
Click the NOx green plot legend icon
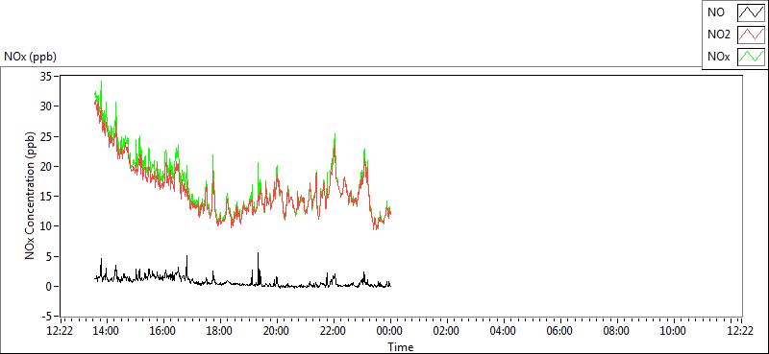[751, 57]
